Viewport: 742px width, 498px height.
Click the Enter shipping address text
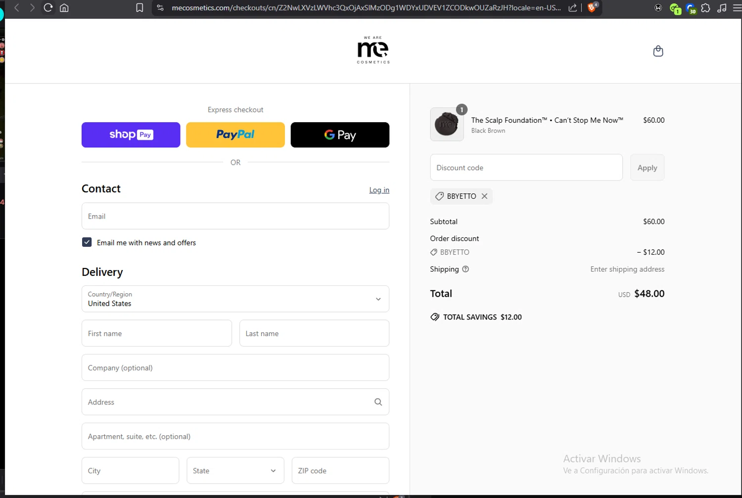[627, 269]
